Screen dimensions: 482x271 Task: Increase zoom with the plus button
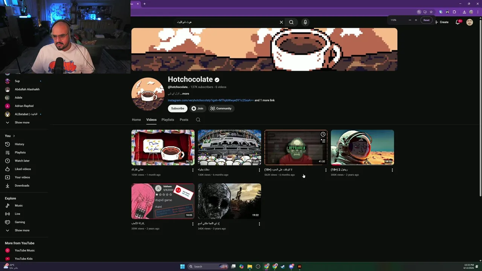(416, 20)
